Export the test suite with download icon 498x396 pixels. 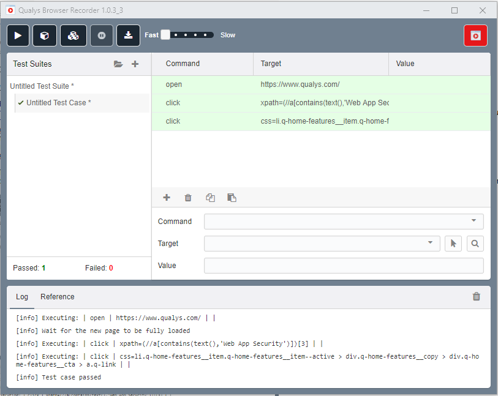tap(128, 35)
